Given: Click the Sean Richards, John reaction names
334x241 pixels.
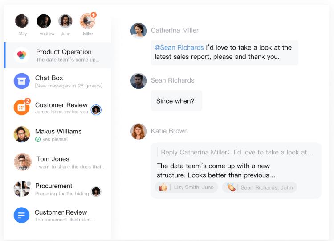Looking at the screenshot, I should [267, 187].
